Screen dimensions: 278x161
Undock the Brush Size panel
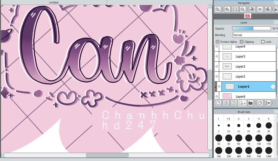[276, 112]
